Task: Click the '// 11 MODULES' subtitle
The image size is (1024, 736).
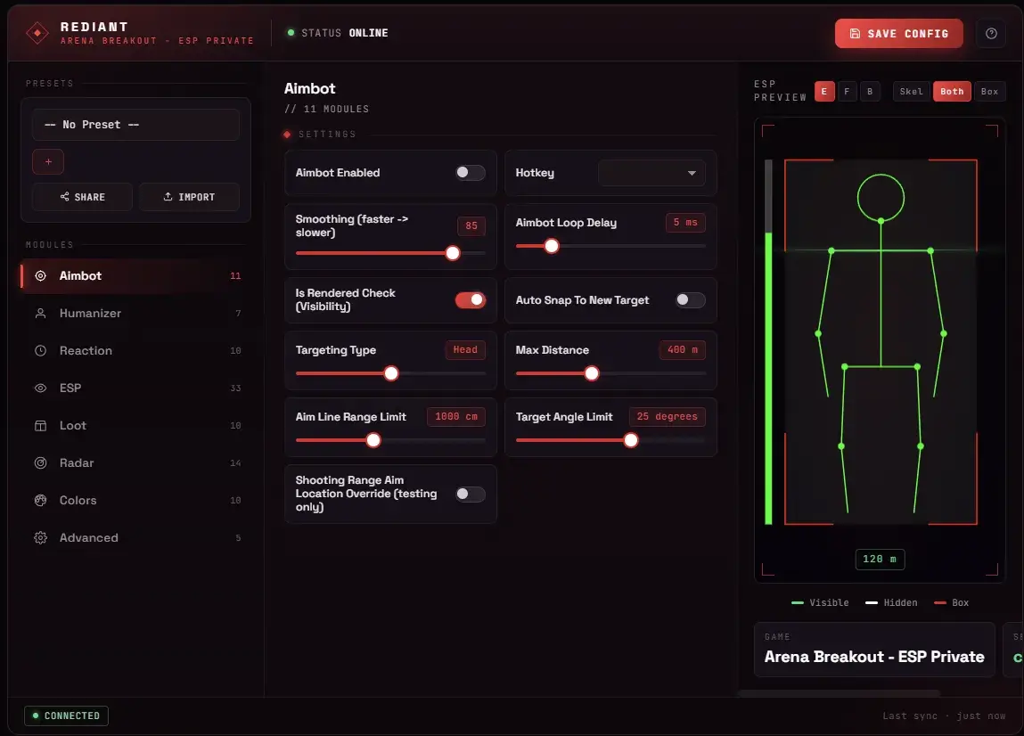Action: click(326, 109)
